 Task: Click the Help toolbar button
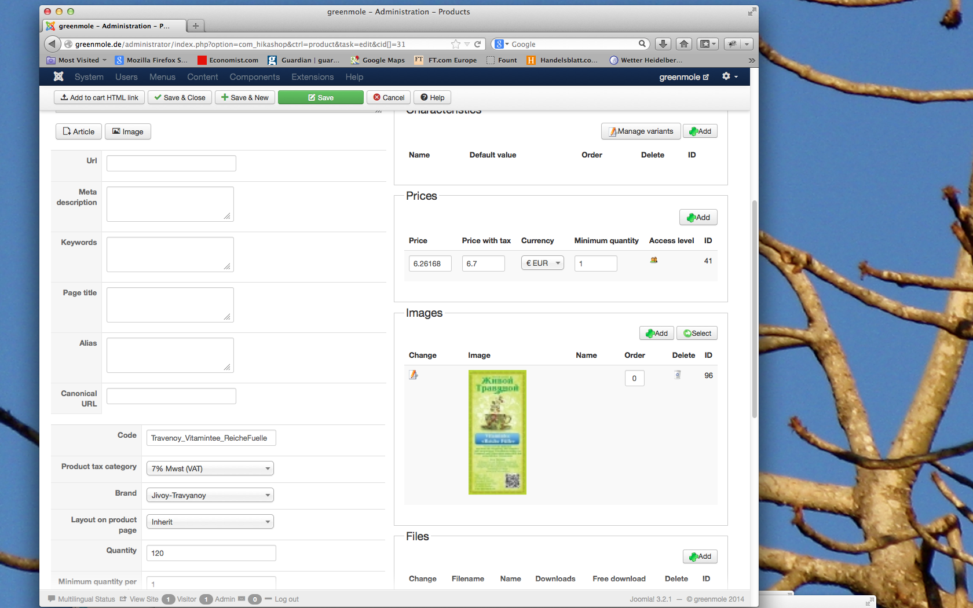click(x=433, y=97)
